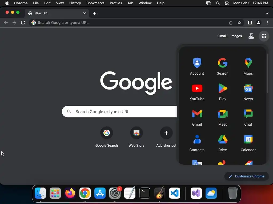Open App Store from the Dock
The image size is (273, 204).
tap(100, 193)
